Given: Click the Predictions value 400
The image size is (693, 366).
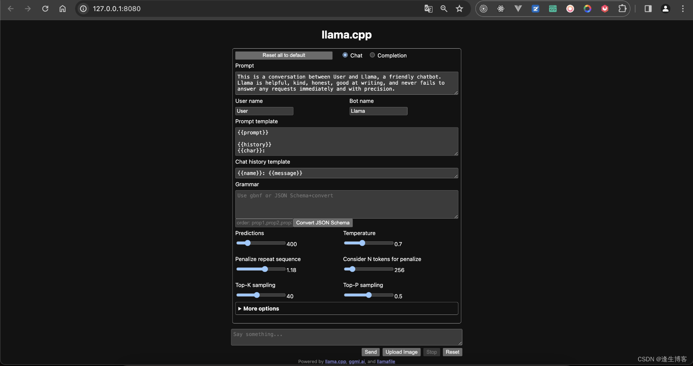Looking at the screenshot, I should (292, 244).
